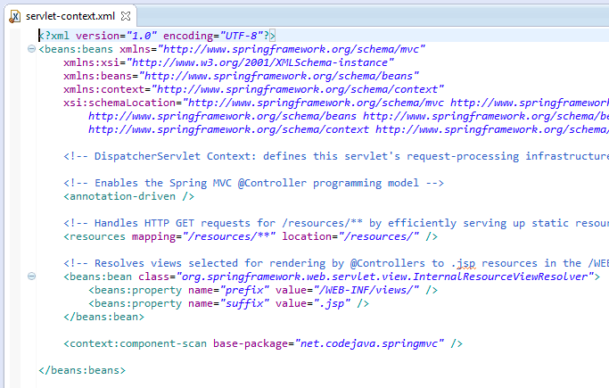This screenshot has height=388, width=609.
Task: Click the xmlns:context attribute line
Action: pos(253,89)
